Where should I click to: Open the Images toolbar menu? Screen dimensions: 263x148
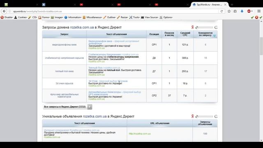click(x=57, y=17)
